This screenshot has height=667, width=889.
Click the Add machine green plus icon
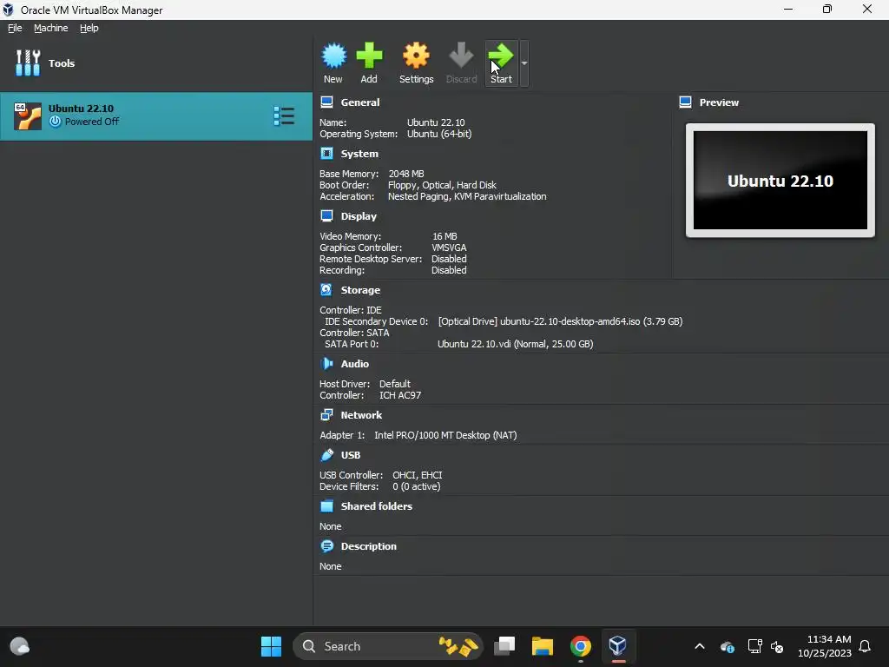pyautogui.click(x=369, y=56)
